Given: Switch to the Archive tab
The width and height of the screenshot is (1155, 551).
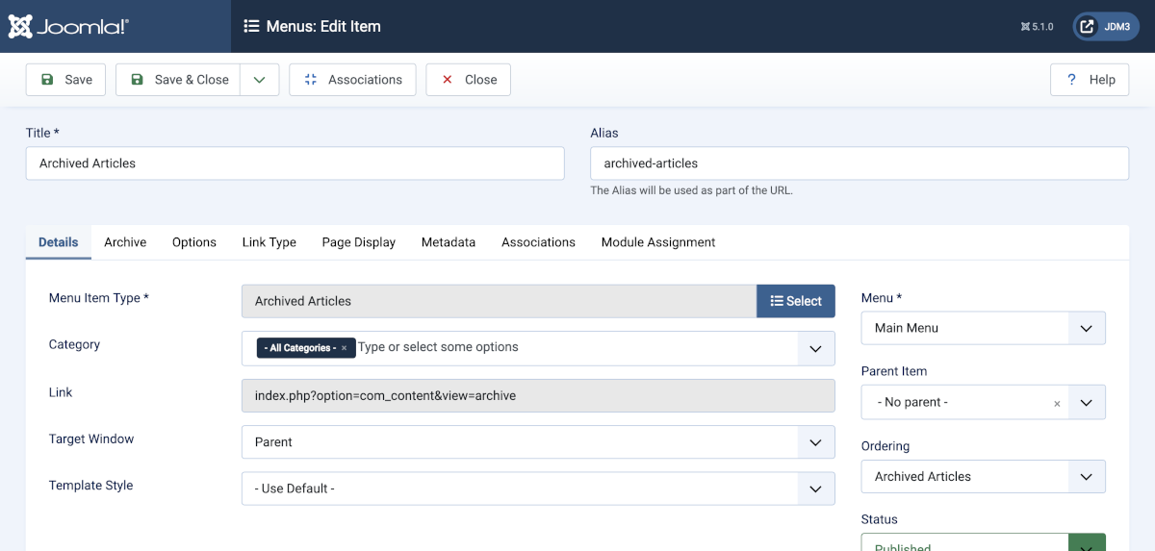Looking at the screenshot, I should 125,242.
